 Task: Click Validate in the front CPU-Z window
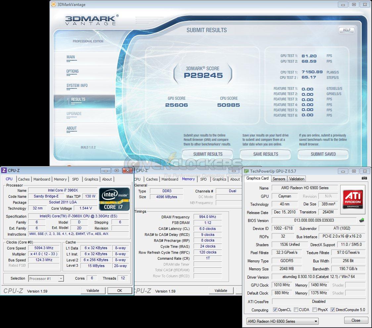[93, 291]
